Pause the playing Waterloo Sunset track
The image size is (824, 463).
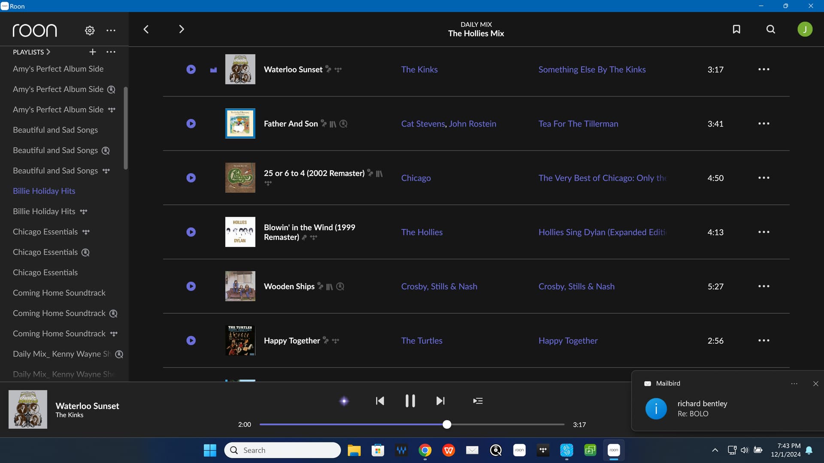coord(410,401)
